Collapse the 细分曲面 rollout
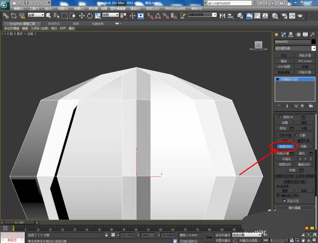Viewport: 318px width, 243px height. [294, 208]
